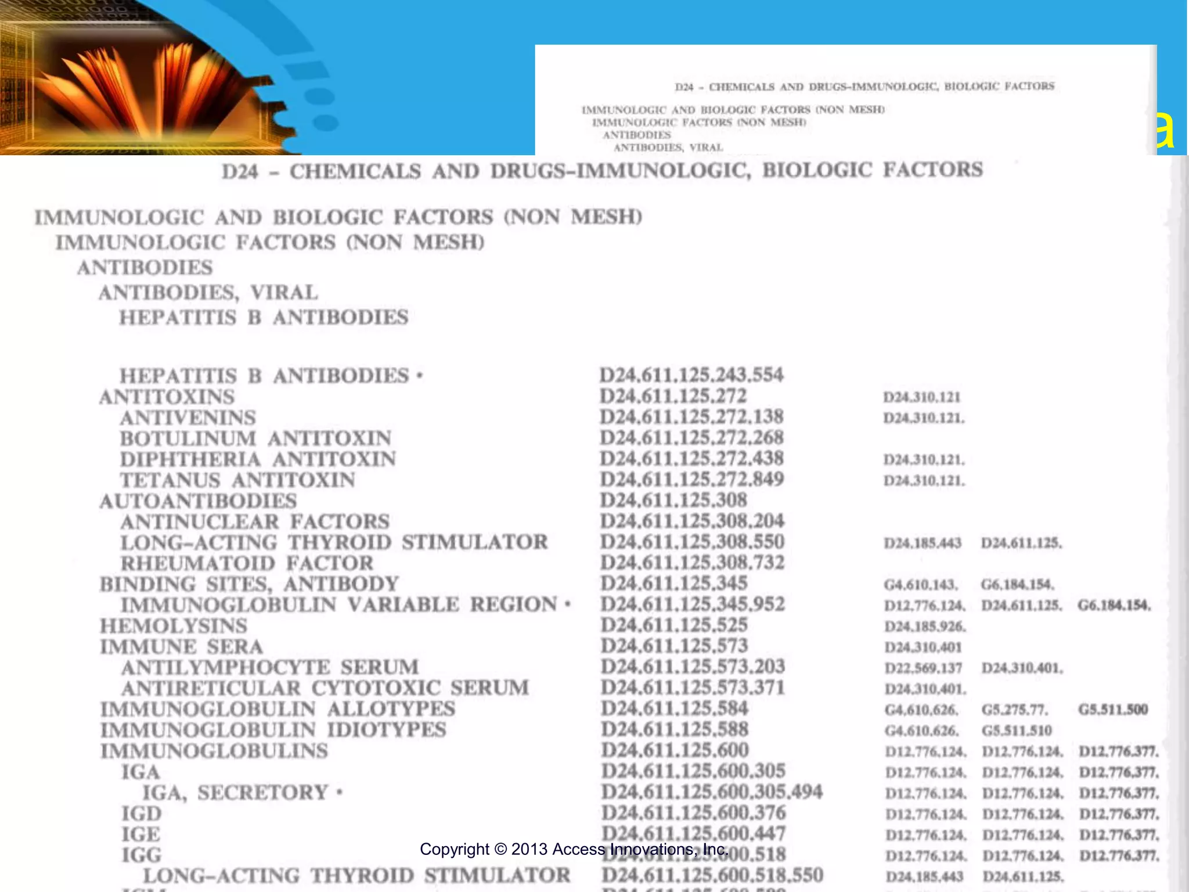Select 'IMMUNOLOGIC AND BIOLOGIC FACTORS (NON MESH)' line in main page

[338, 217]
